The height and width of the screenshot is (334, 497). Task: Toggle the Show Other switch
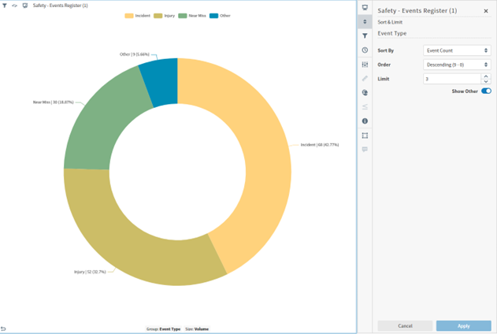point(486,91)
